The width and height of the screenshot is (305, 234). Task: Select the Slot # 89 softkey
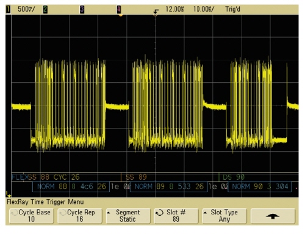[x=176, y=216]
